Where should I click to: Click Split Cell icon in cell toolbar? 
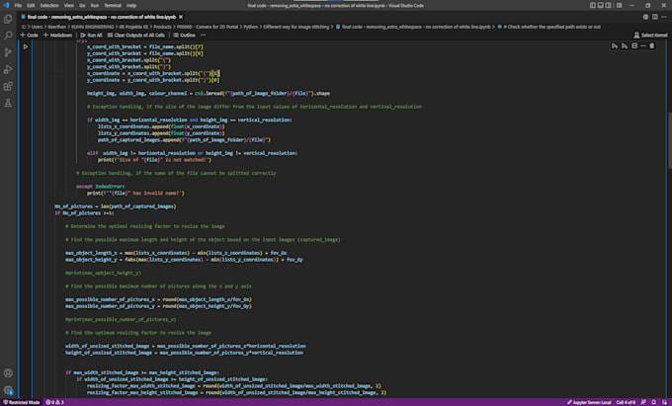click(634, 45)
